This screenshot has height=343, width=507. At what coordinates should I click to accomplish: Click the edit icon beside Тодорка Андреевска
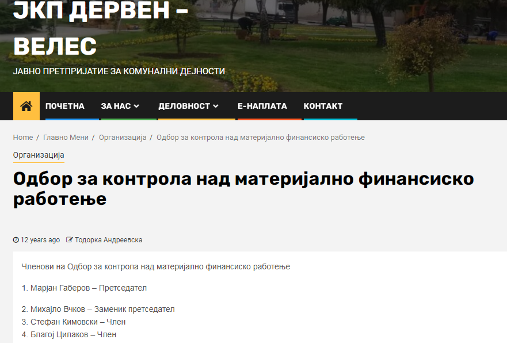pos(69,240)
